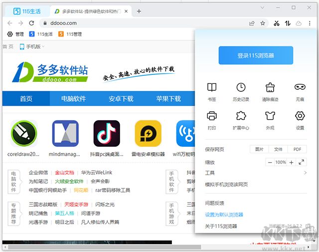
Task: Open Extension Center (扩展中心) puzzle icon
Action: 241,116
